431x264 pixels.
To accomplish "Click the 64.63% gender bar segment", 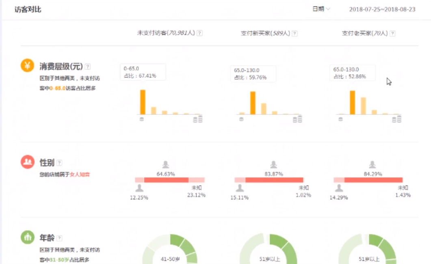I will point(166,180).
